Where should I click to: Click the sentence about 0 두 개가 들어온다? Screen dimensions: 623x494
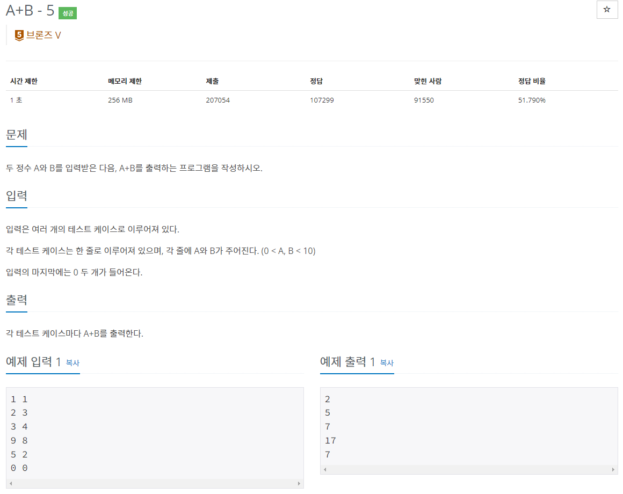(x=74, y=272)
